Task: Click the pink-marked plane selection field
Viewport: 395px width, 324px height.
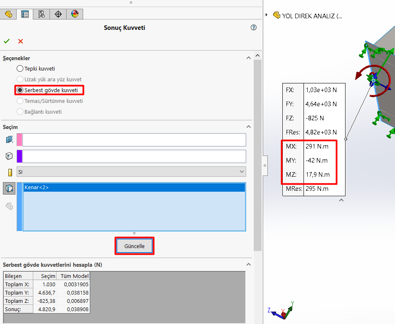Action: click(134, 140)
